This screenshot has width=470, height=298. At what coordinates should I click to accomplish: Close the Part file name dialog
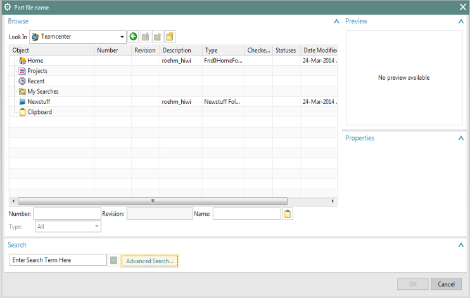point(463,7)
